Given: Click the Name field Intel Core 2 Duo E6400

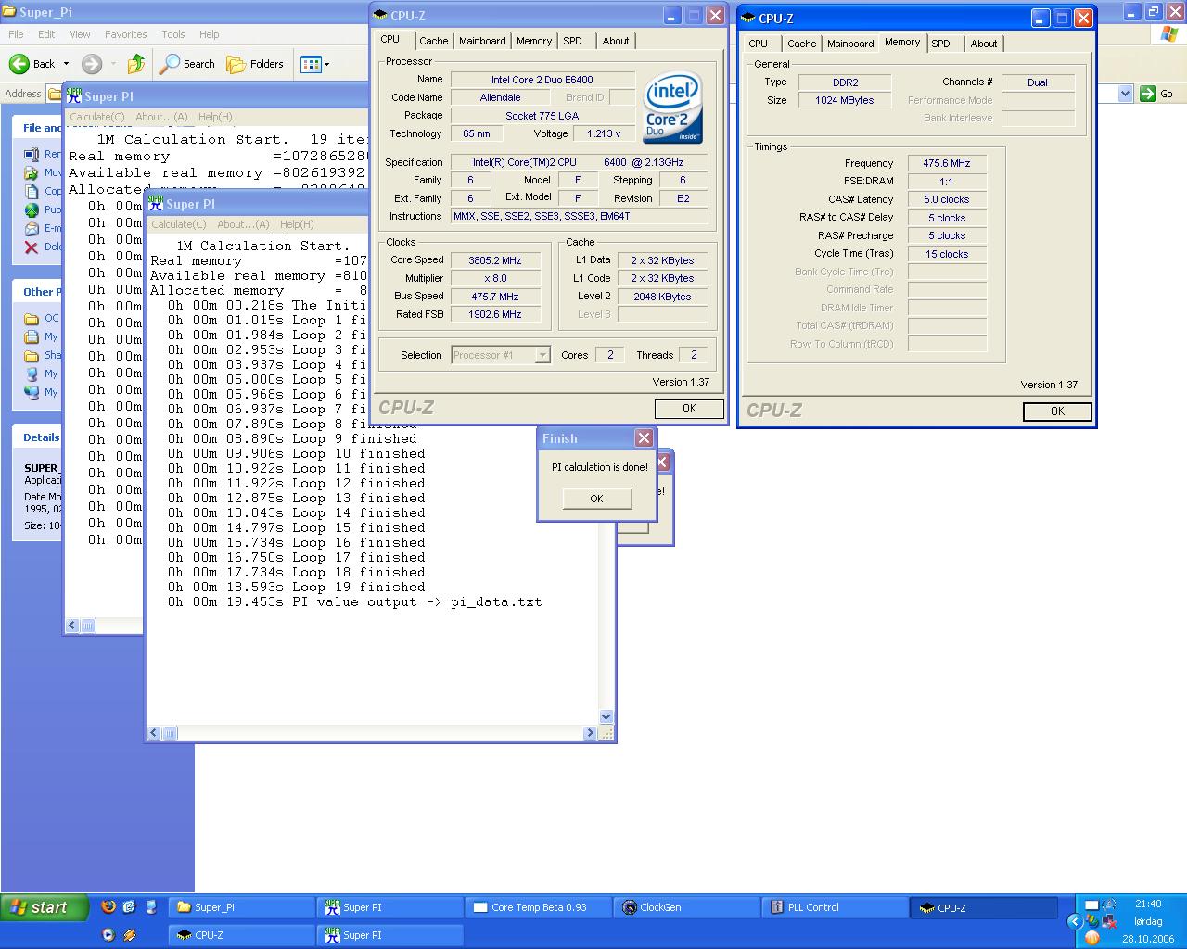Looking at the screenshot, I should [x=542, y=80].
